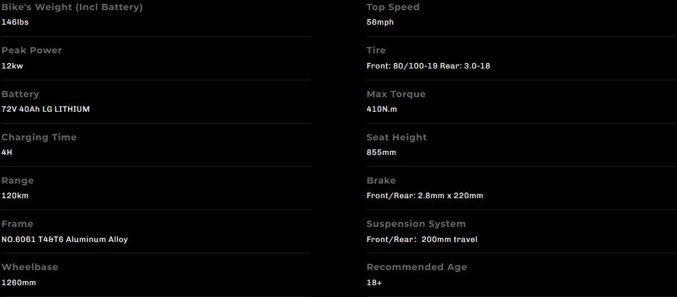Viewport: 677px width, 297px height.
Task: Click the Tire front and rear sizes text
Action: [428, 66]
